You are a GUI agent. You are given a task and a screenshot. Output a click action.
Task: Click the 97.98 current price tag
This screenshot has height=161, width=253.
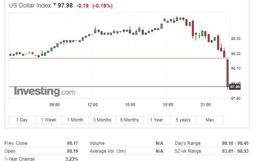pyautogui.click(x=235, y=87)
